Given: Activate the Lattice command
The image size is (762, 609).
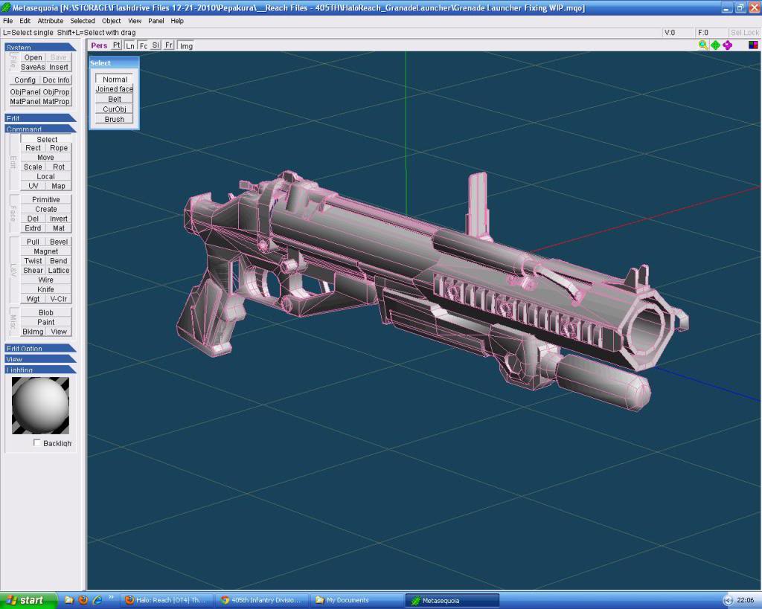Looking at the screenshot, I should coord(59,270).
